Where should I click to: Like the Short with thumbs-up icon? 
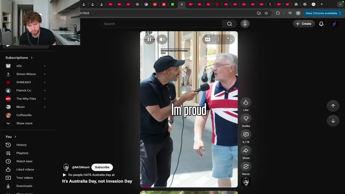tap(246, 102)
